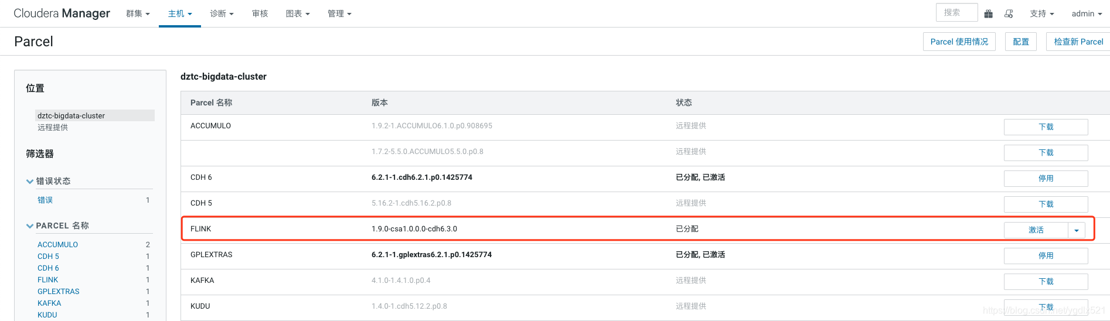The image size is (1110, 321).
Task: Filter by GPLEXTRAS parcel name
Action: [x=59, y=291]
